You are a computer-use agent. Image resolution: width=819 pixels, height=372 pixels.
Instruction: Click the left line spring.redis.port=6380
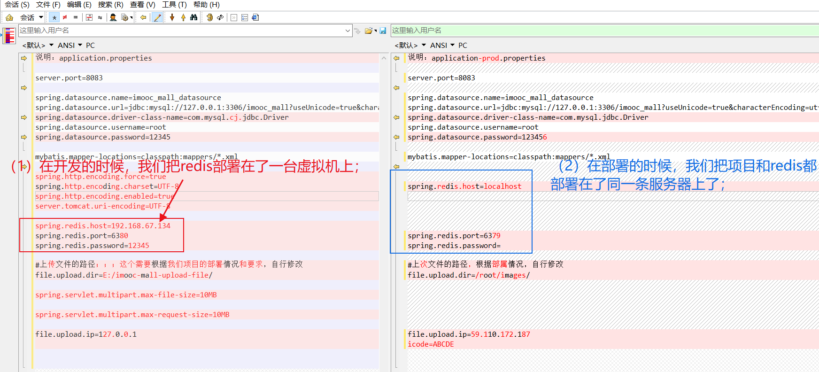click(x=82, y=236)
